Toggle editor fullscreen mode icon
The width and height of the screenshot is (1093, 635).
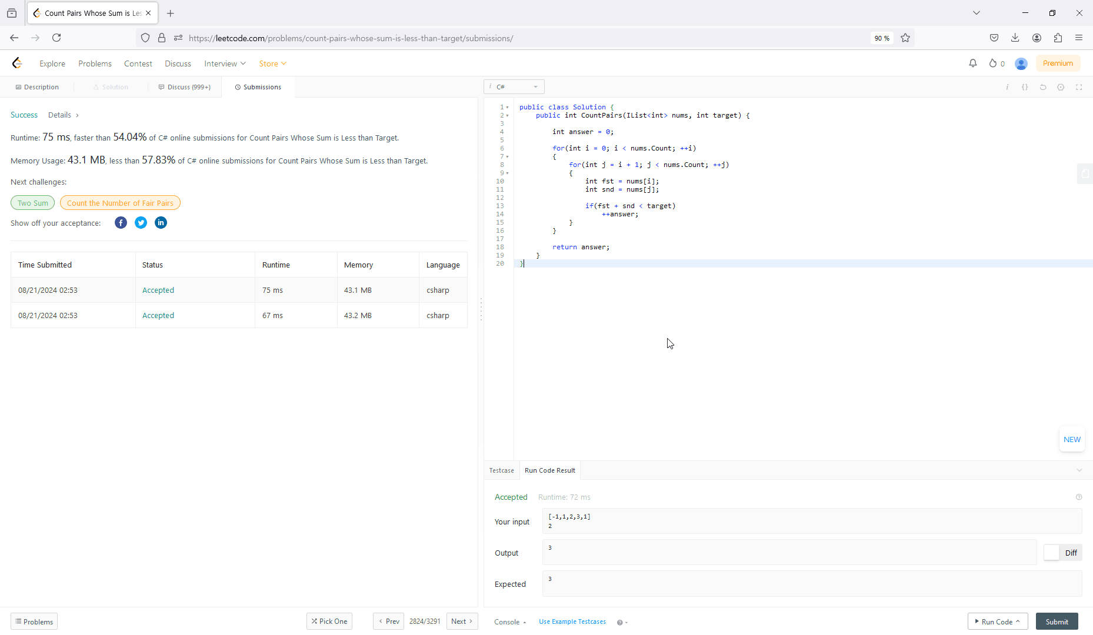[1079, 87]
